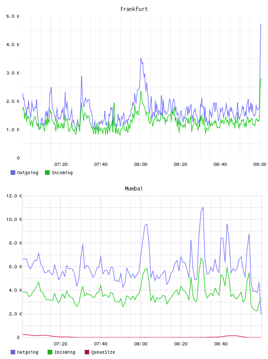Viewport: 268px width, 359px height.
Task: Click the 08:40 time label on Frankfurt chart
Action: (220, 165)
